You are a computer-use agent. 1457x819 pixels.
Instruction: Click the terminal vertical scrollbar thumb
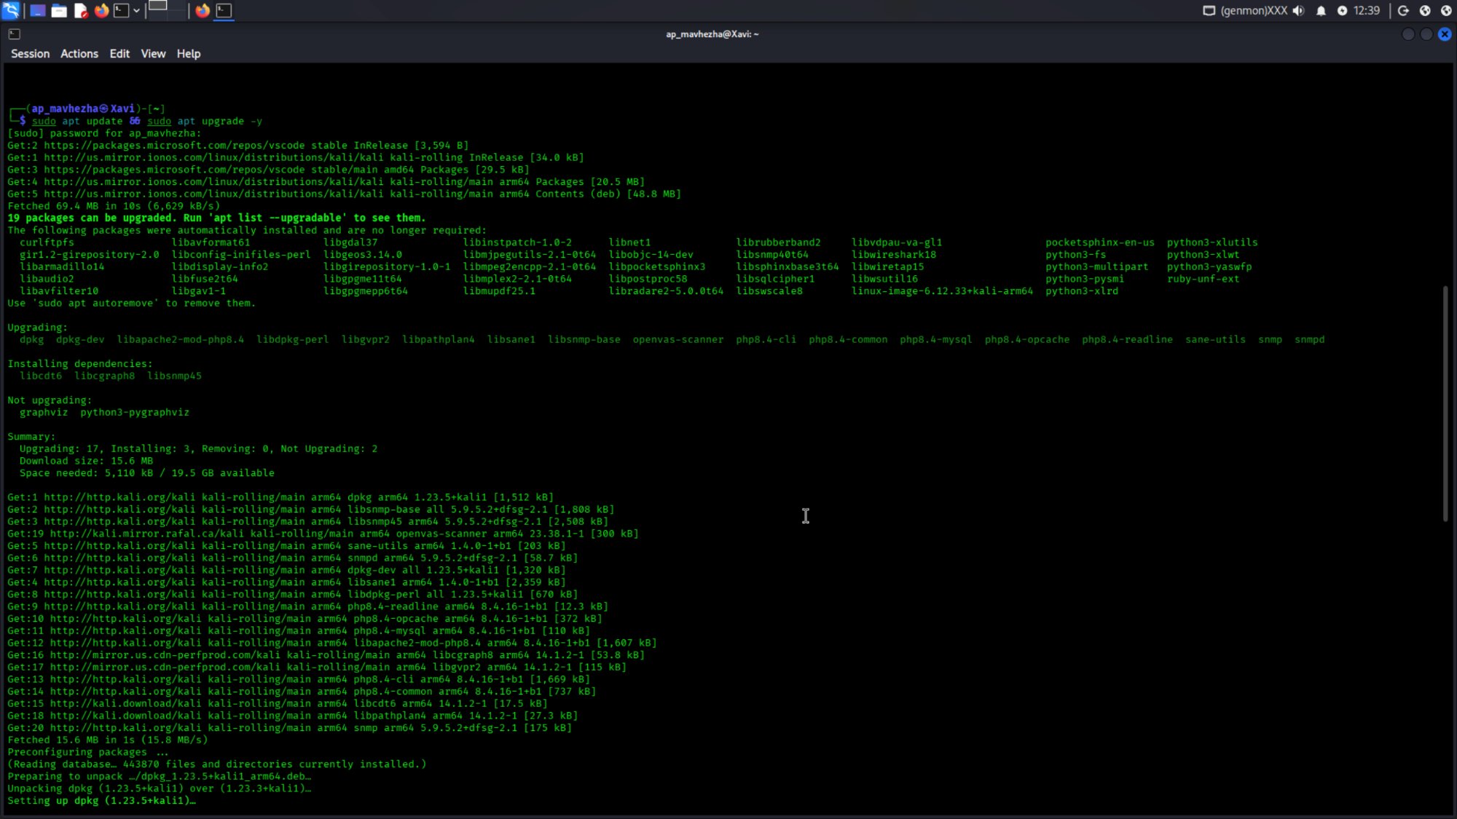1445,404
